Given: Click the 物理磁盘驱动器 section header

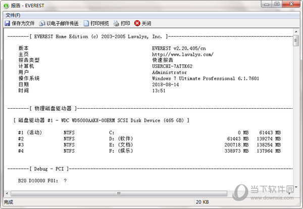Looking at the screenshot, I should pyautogui.click(x=53, y=108).
